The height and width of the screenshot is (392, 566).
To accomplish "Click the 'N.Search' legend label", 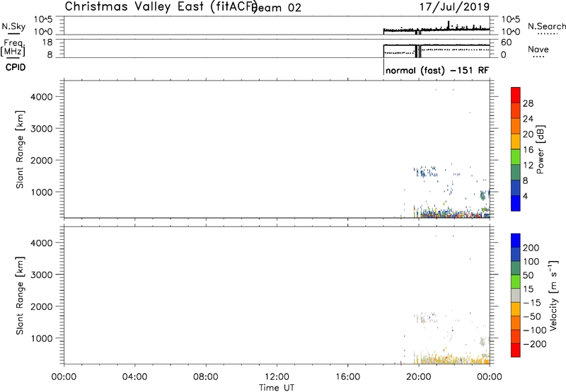I will [546, 26].
